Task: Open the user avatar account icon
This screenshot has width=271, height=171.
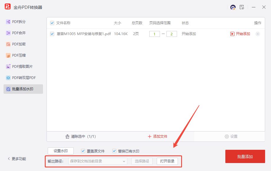Action: tap(233, 7)
